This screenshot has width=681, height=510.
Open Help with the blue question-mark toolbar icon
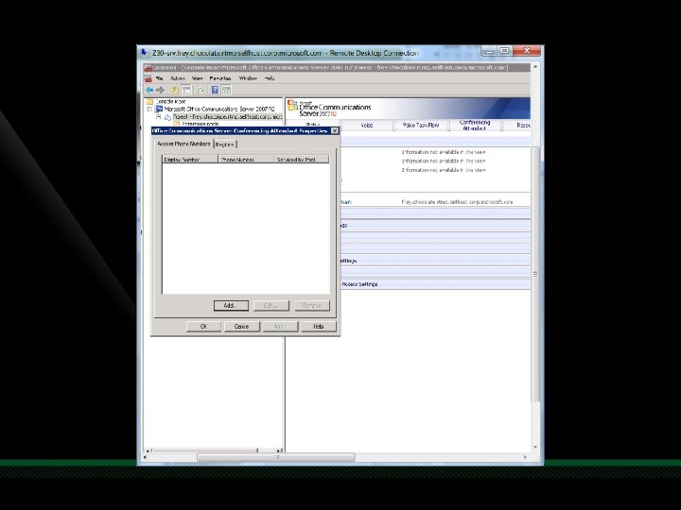(x=215, y=90)
